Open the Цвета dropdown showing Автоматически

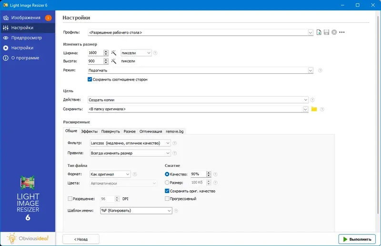(123, 183)
